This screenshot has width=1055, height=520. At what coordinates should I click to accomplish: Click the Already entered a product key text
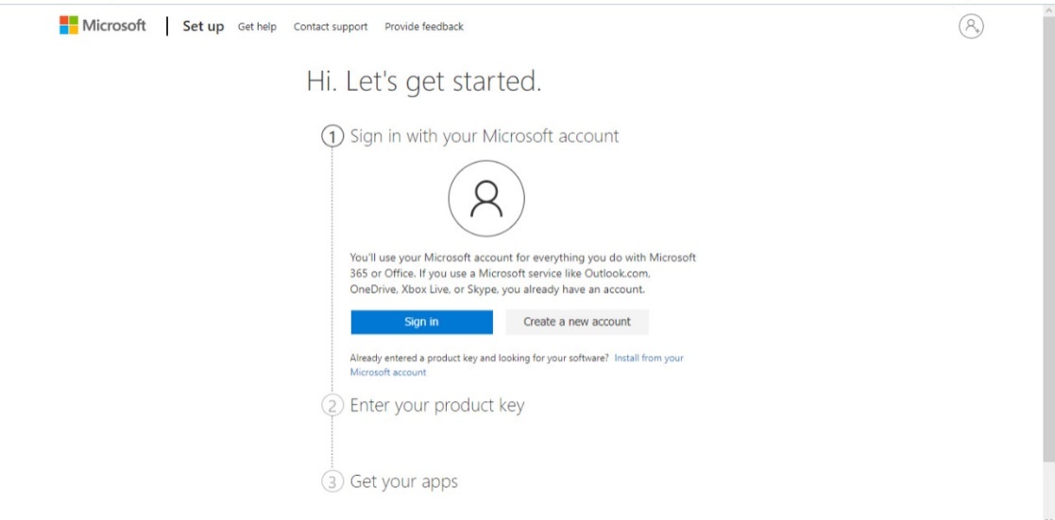480,358
